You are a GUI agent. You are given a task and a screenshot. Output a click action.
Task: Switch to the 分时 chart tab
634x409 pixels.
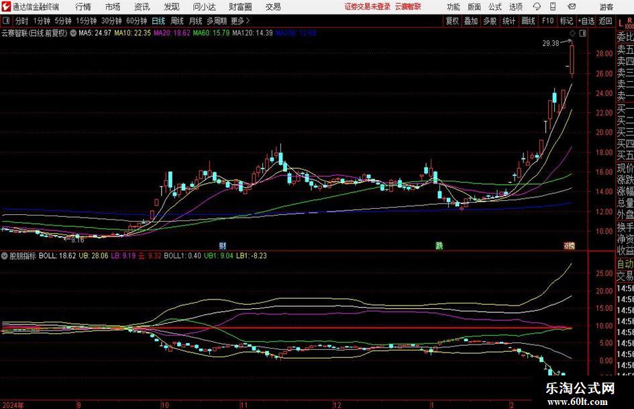21,21
